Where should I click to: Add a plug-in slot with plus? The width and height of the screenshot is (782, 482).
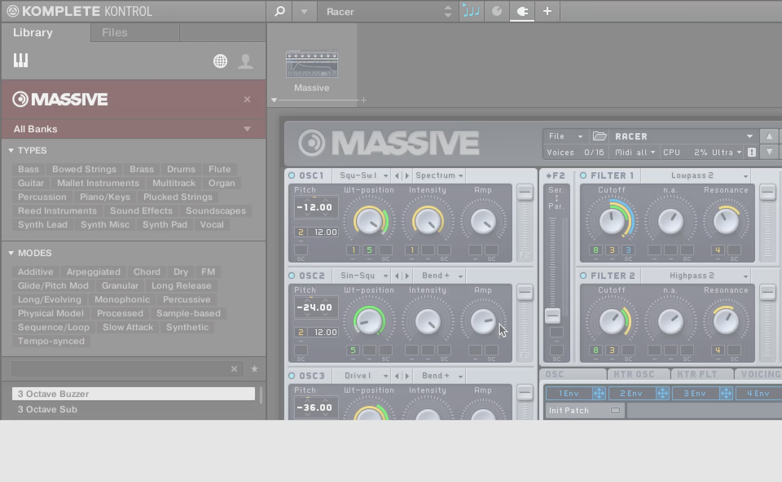(x=364, y=100)
